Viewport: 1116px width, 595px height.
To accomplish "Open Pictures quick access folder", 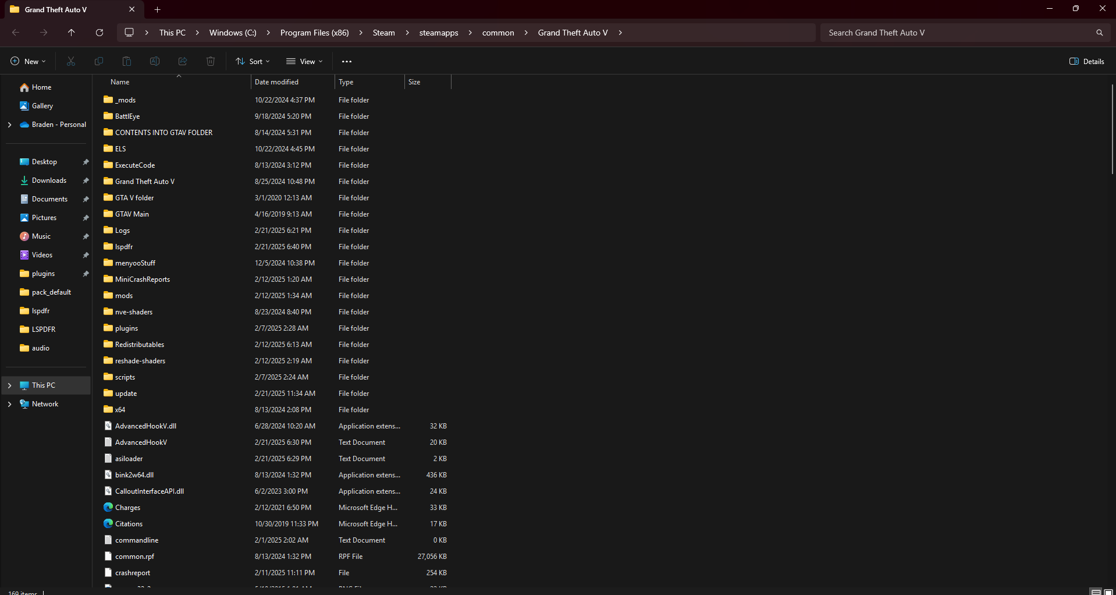I will point(44,218).
